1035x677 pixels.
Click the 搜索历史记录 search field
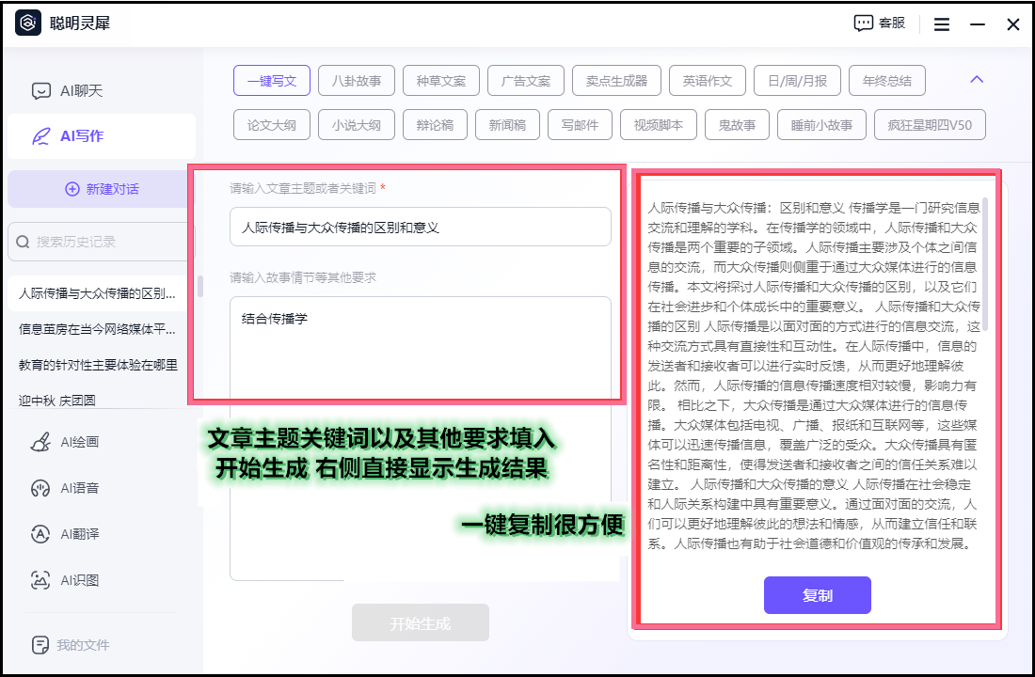coord(103,242)
